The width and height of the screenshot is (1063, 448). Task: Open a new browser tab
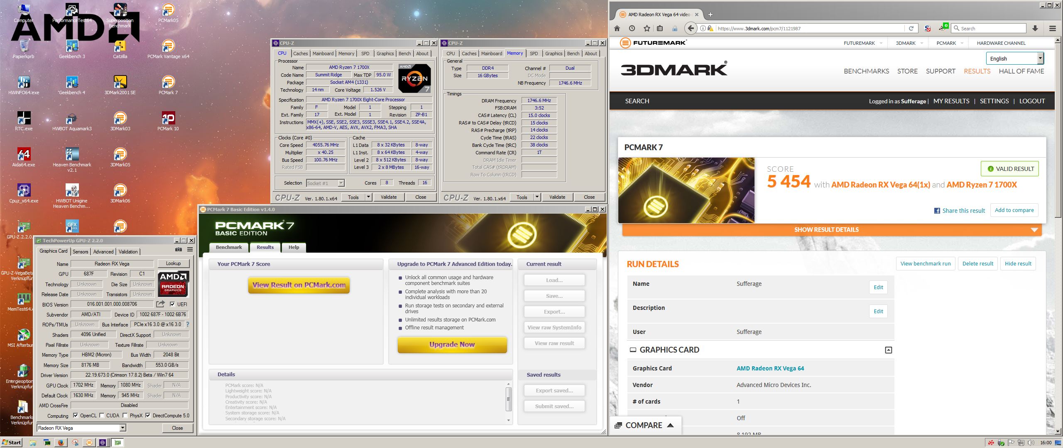710,15
